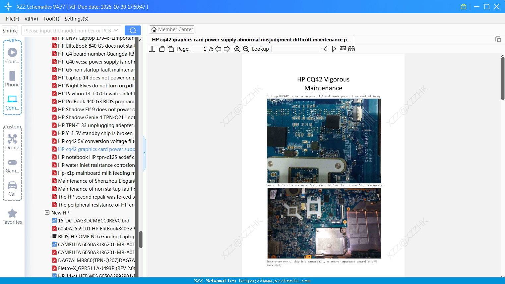Collapse the New HP tree node
This screenshot has width=505, height=284.
click(x=47, y=213)
